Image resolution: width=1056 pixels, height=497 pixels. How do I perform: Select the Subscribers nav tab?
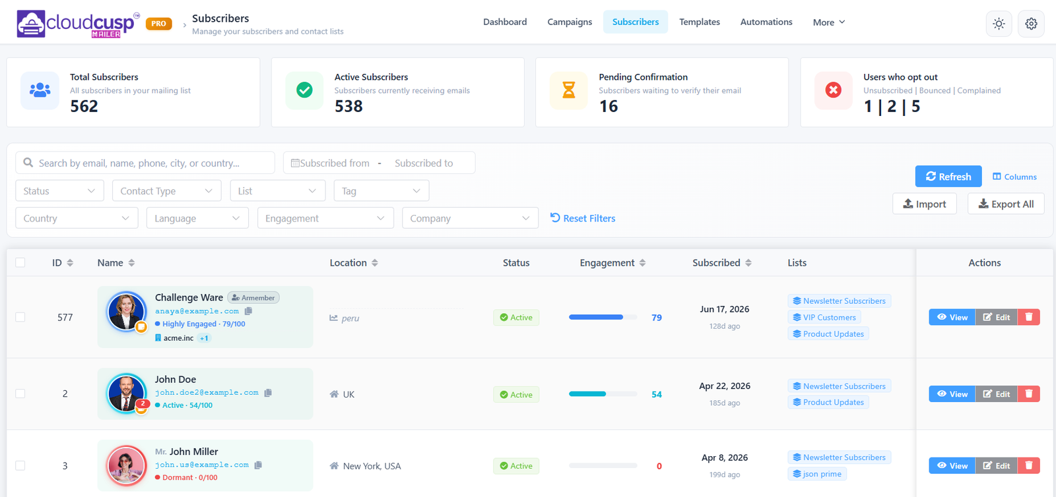coord(636,22)
